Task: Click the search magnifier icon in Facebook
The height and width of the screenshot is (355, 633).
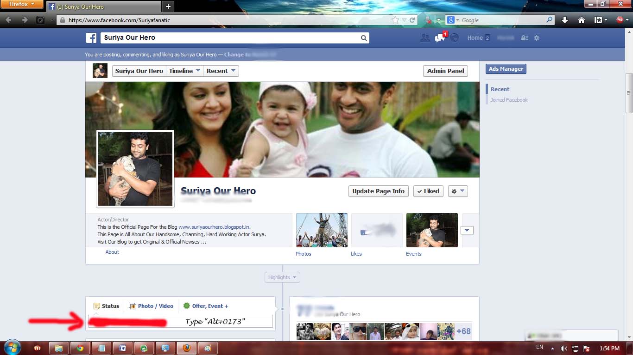Action: click(364, 38)
